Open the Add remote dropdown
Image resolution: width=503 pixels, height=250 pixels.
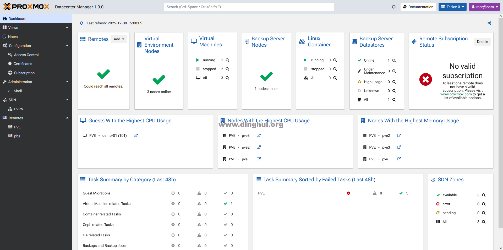click(x=119, y=39)
